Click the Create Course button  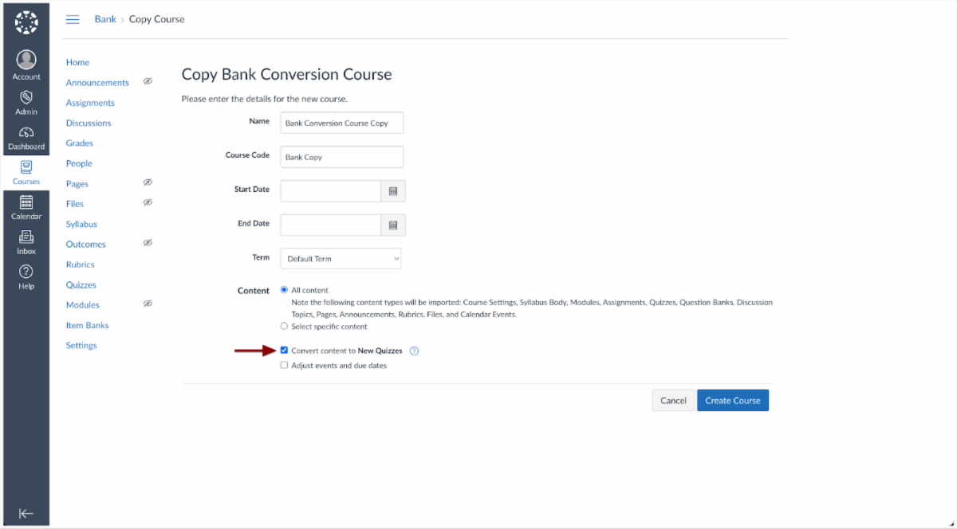coord(732,401)
